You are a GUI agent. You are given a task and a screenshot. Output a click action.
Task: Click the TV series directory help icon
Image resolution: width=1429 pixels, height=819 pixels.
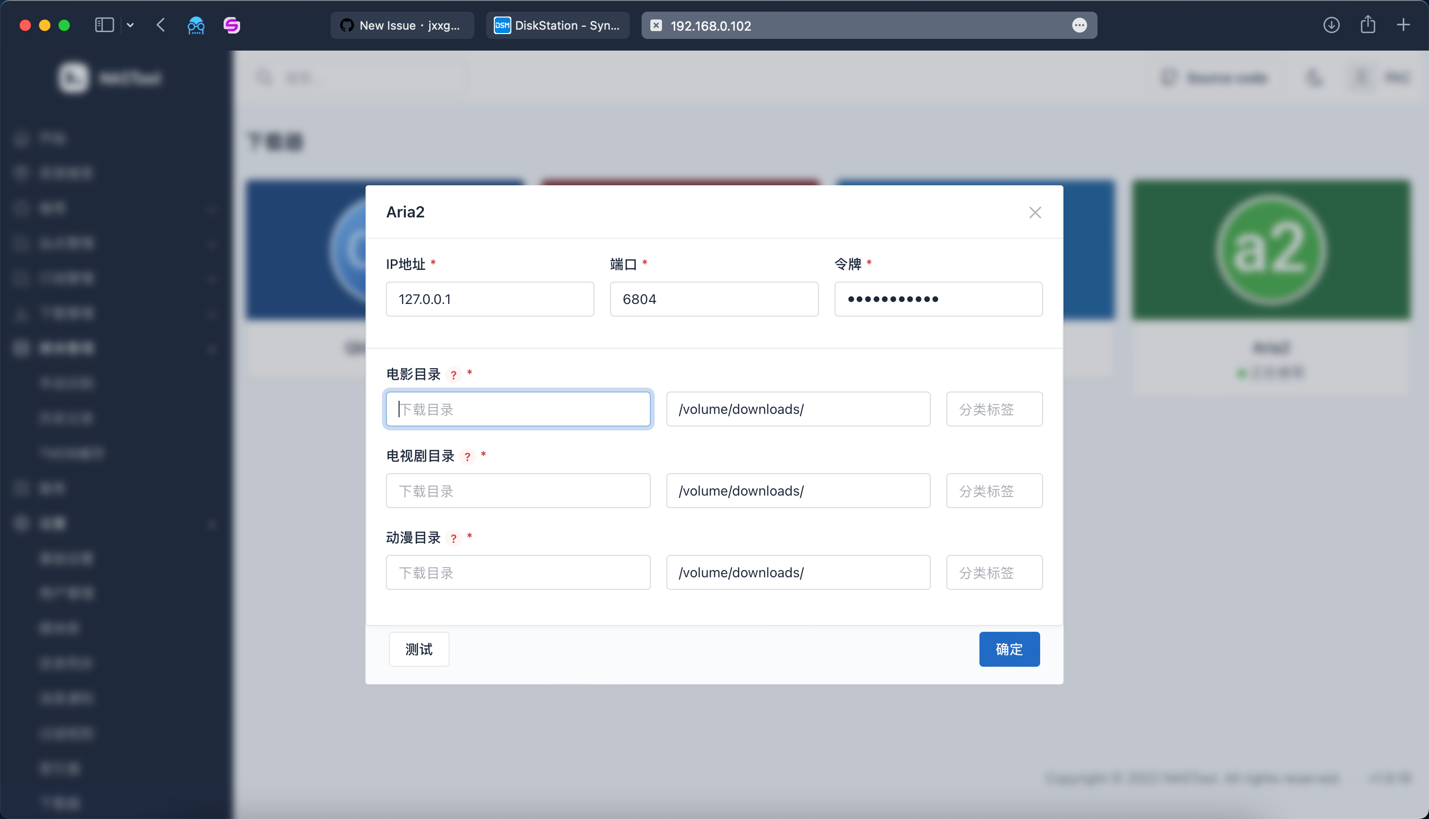467,456
